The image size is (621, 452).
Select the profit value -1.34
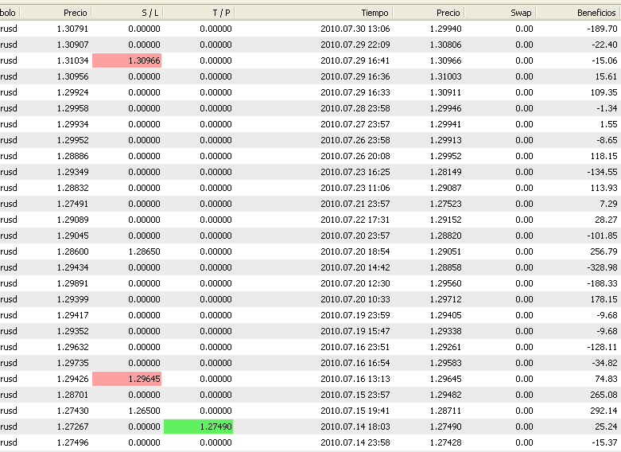(607, 108)
